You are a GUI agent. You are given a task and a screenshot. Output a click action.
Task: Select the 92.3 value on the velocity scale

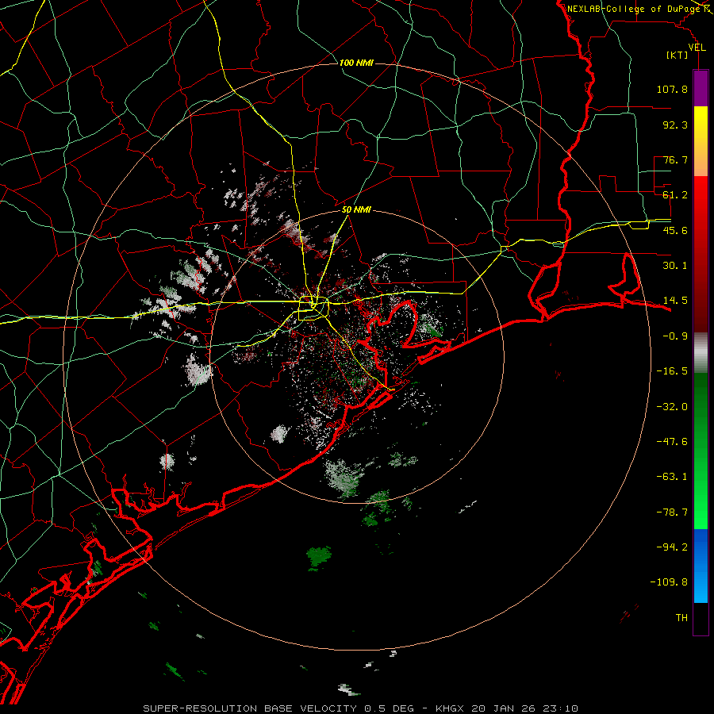[675, 125]
